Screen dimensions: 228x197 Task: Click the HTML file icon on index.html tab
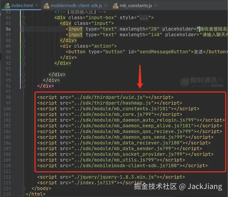pos(7,6)
